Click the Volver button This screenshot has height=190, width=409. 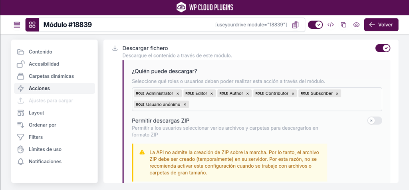click(x=381, y=25)
